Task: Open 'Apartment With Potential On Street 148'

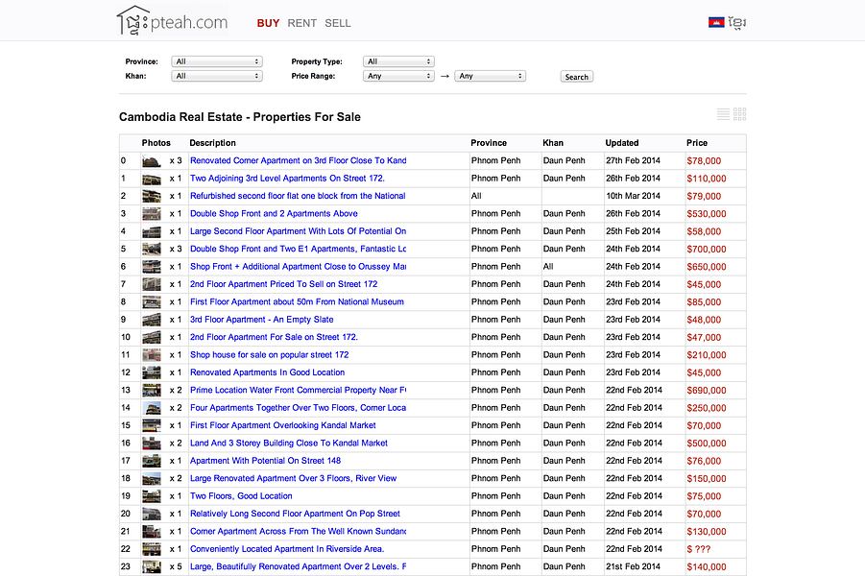Action: pyautogui.click(x=265, y=461)
